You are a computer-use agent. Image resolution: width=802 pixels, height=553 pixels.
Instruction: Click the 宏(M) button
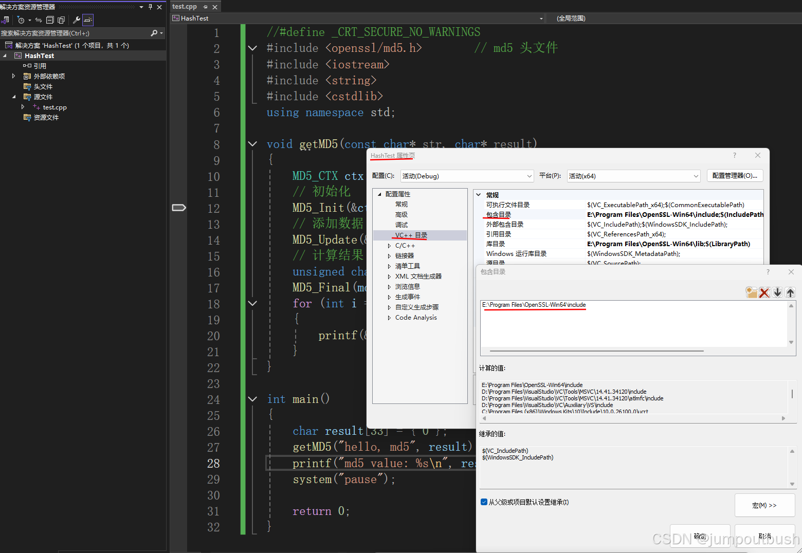click(764, 505)
